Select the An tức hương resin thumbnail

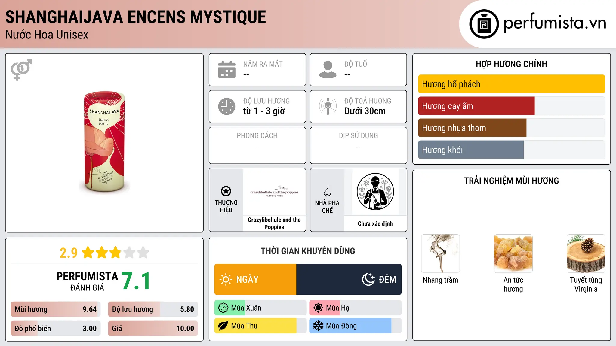[513, 253]
